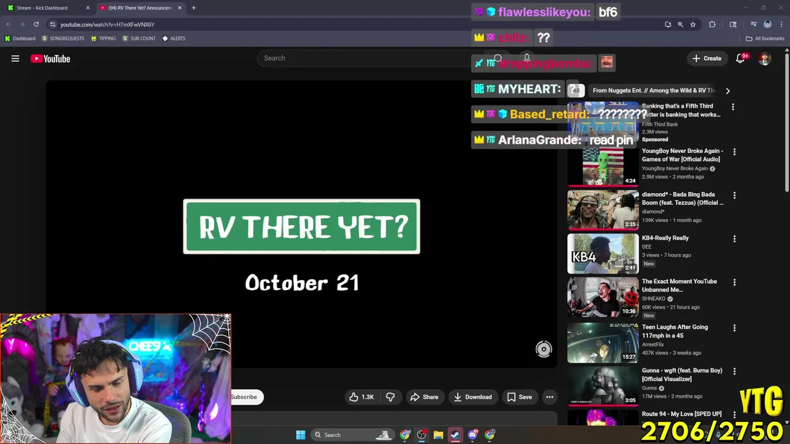The height and width of the screenshot is (444, 790).
Task: Open Steam from the taskbar
Action: [455, 435]
